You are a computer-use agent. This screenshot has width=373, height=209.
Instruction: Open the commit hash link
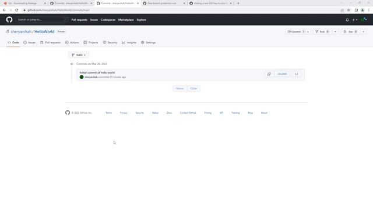coord(282,74)
